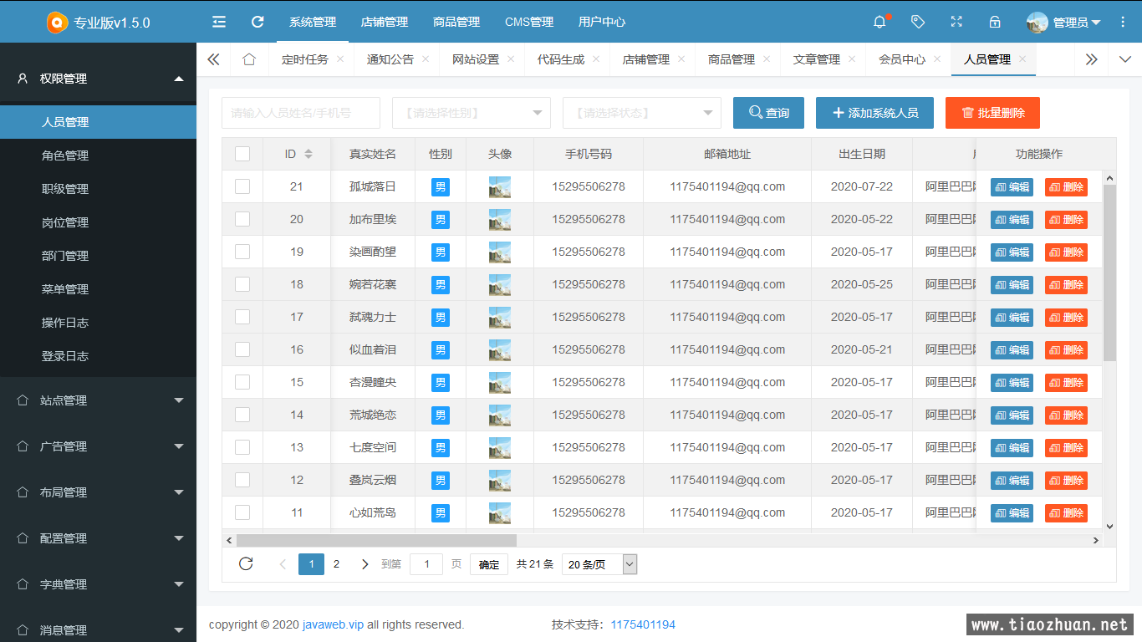This screenshot has width=1142, height=642.
Task: Open the notification bell
Action: (879, 22)
